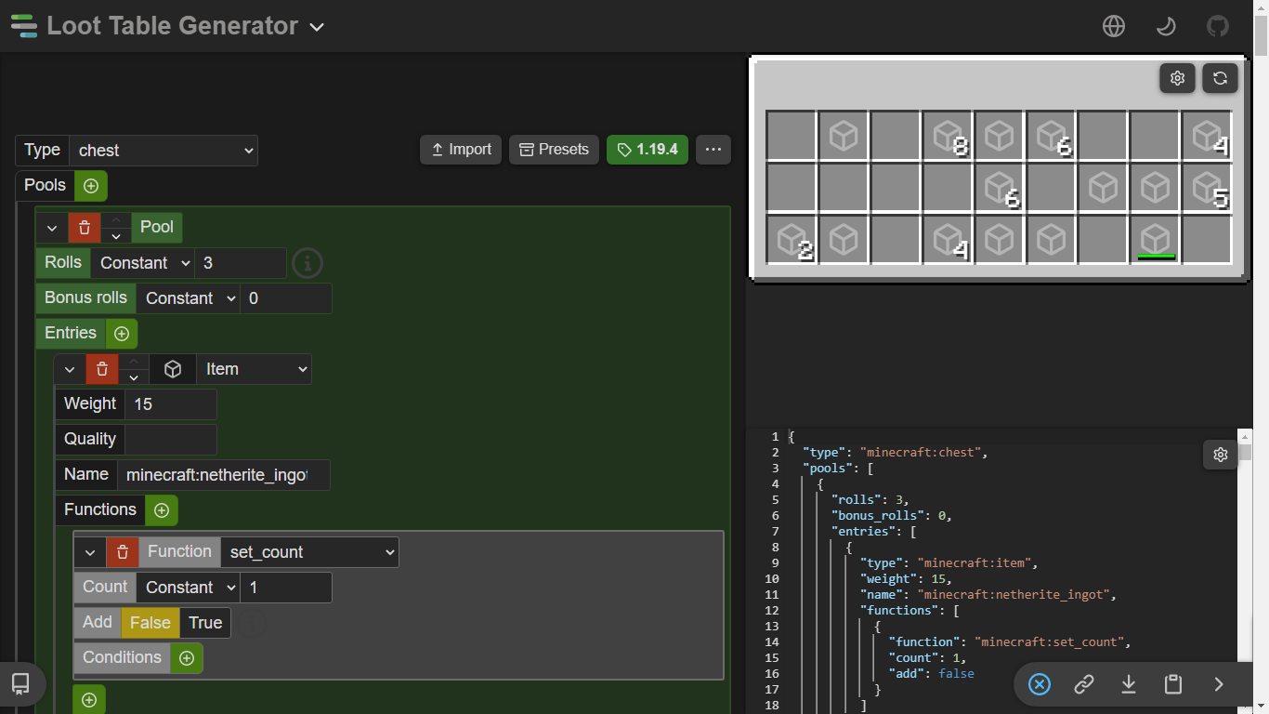
Task: Set Add option to False
Action: pos(150,623)
